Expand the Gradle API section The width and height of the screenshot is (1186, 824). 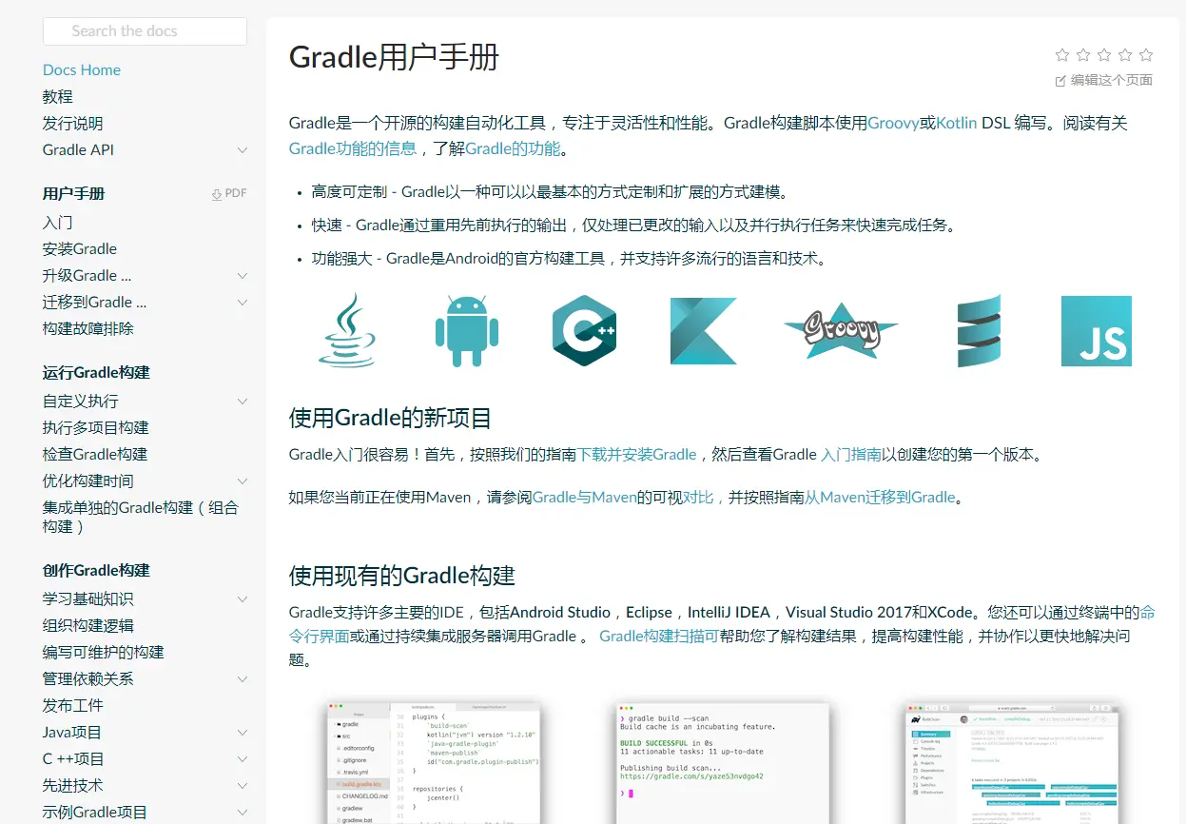242,150
